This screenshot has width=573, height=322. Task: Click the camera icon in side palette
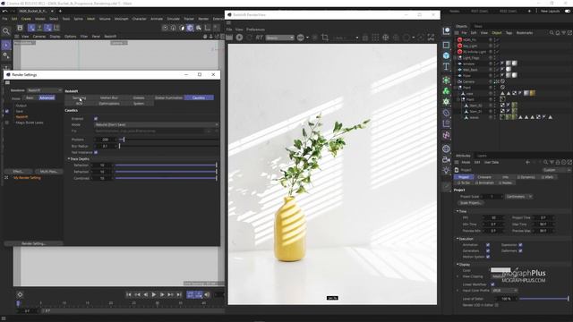(x=446, y=159)
